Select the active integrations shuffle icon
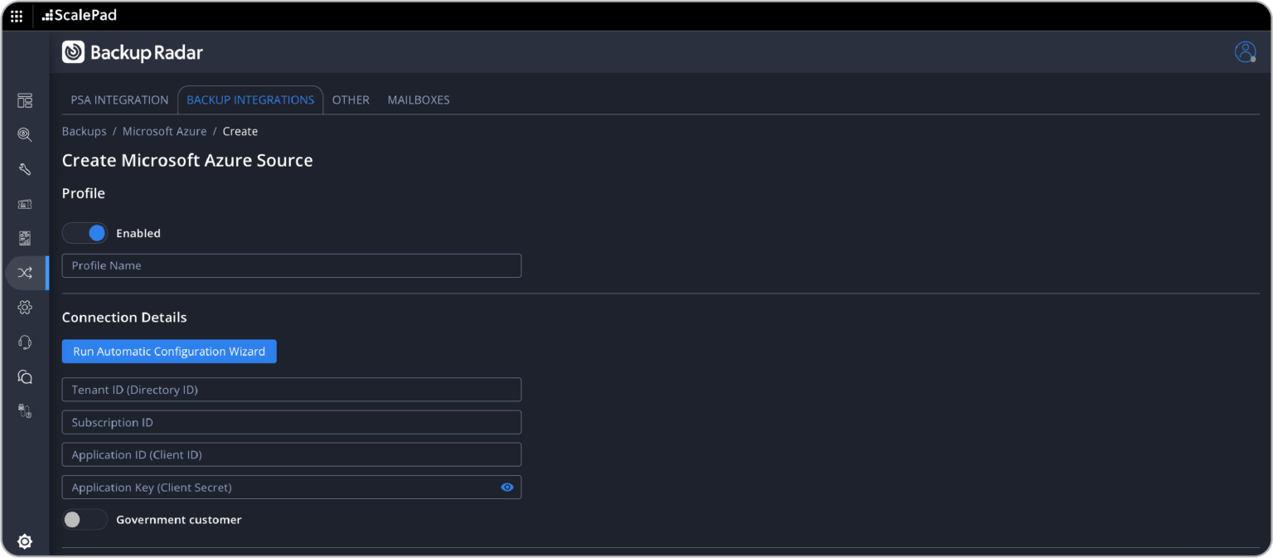Image resolution: width=1273 pixels, height=558 pixels. click(x=25, y=273)
